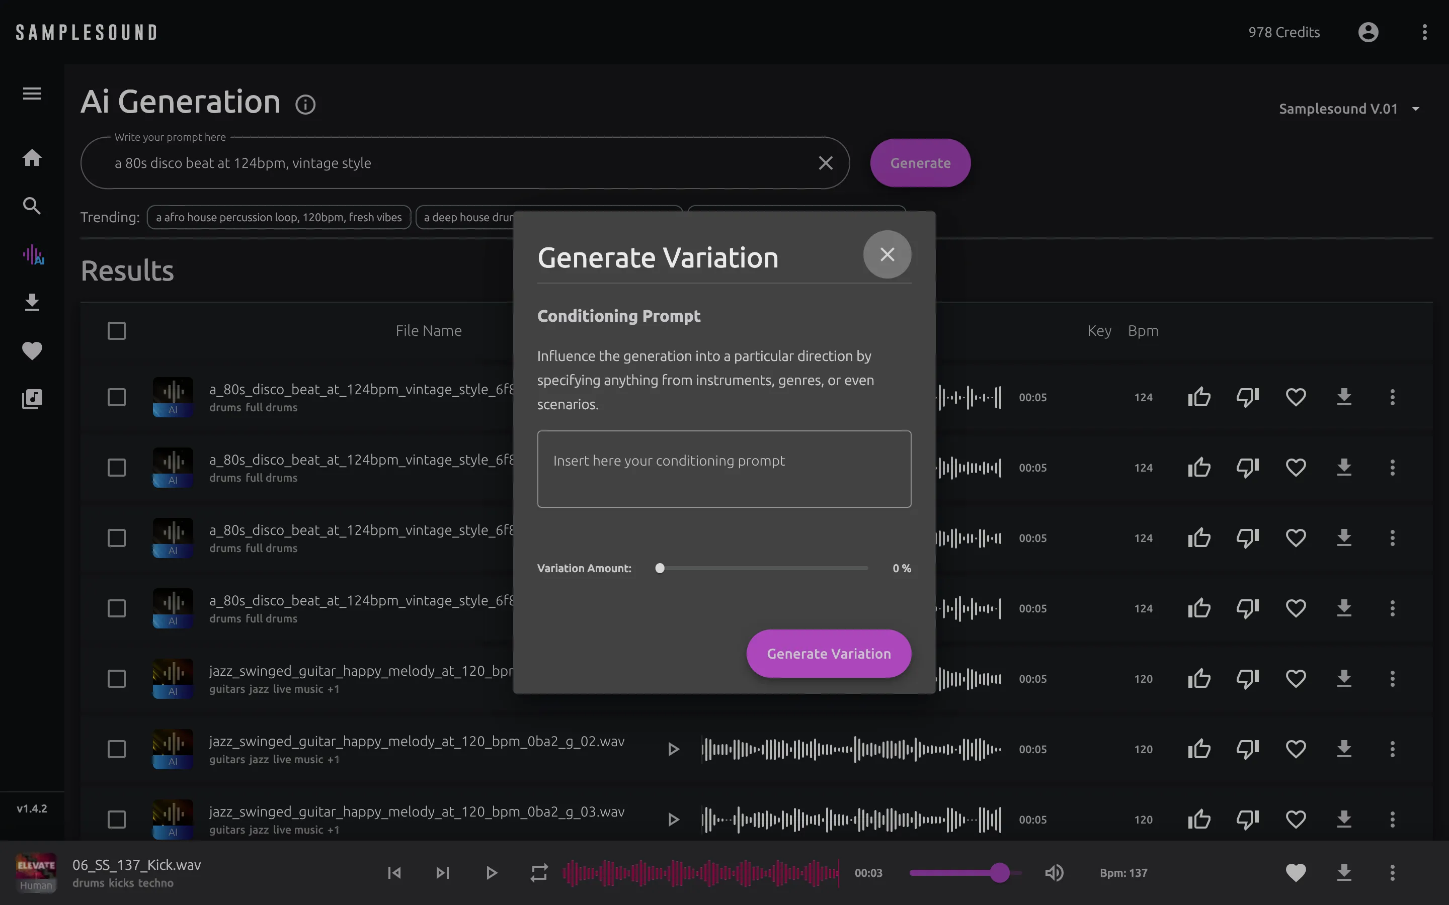This screenshot has height=905, width=1449.
Task: Click the main prompt input field
Action: click(x=465, y=163)
